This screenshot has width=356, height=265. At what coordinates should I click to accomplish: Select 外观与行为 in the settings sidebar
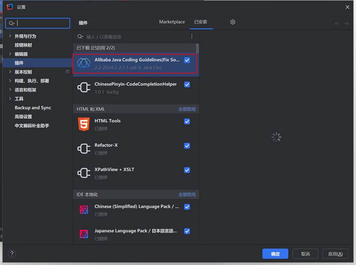pyautogui.click(x=28, y=36)
